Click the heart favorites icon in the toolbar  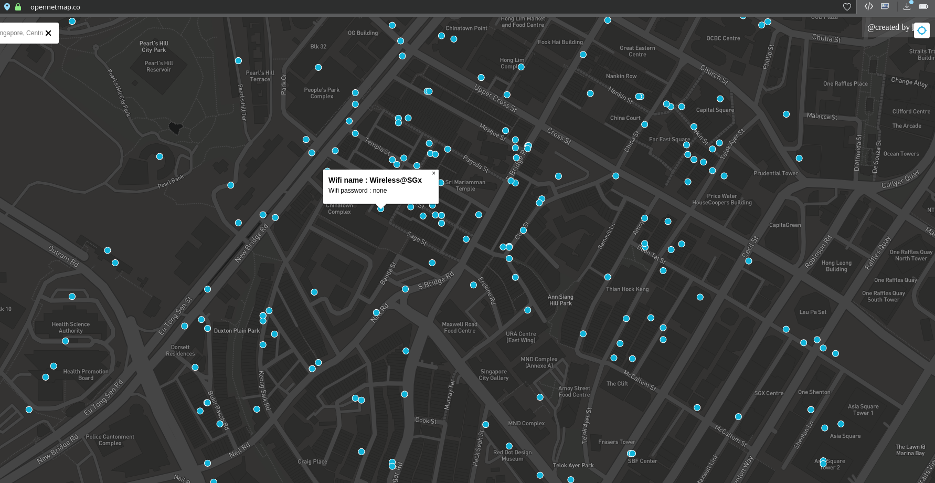point(847,7)
